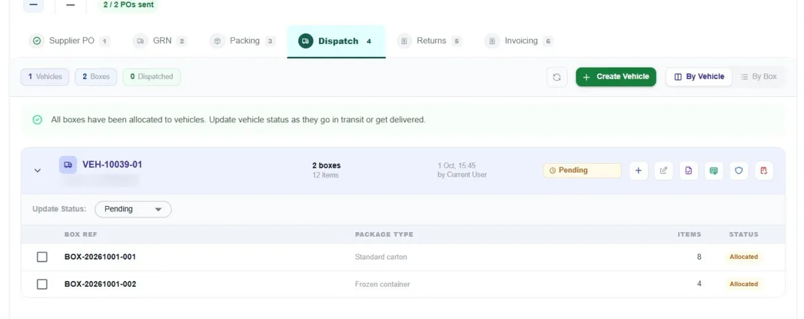Click the purple document check icon

(688, 171)
